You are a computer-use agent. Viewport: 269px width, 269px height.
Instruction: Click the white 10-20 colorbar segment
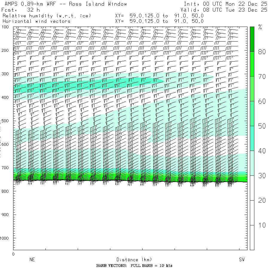pyautogui.click(x=252, y=213)
